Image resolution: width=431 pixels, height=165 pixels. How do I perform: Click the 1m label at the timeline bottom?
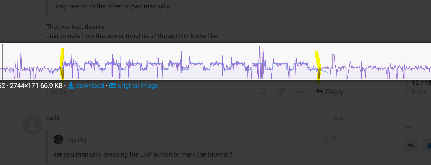click(x=408, y=127)
